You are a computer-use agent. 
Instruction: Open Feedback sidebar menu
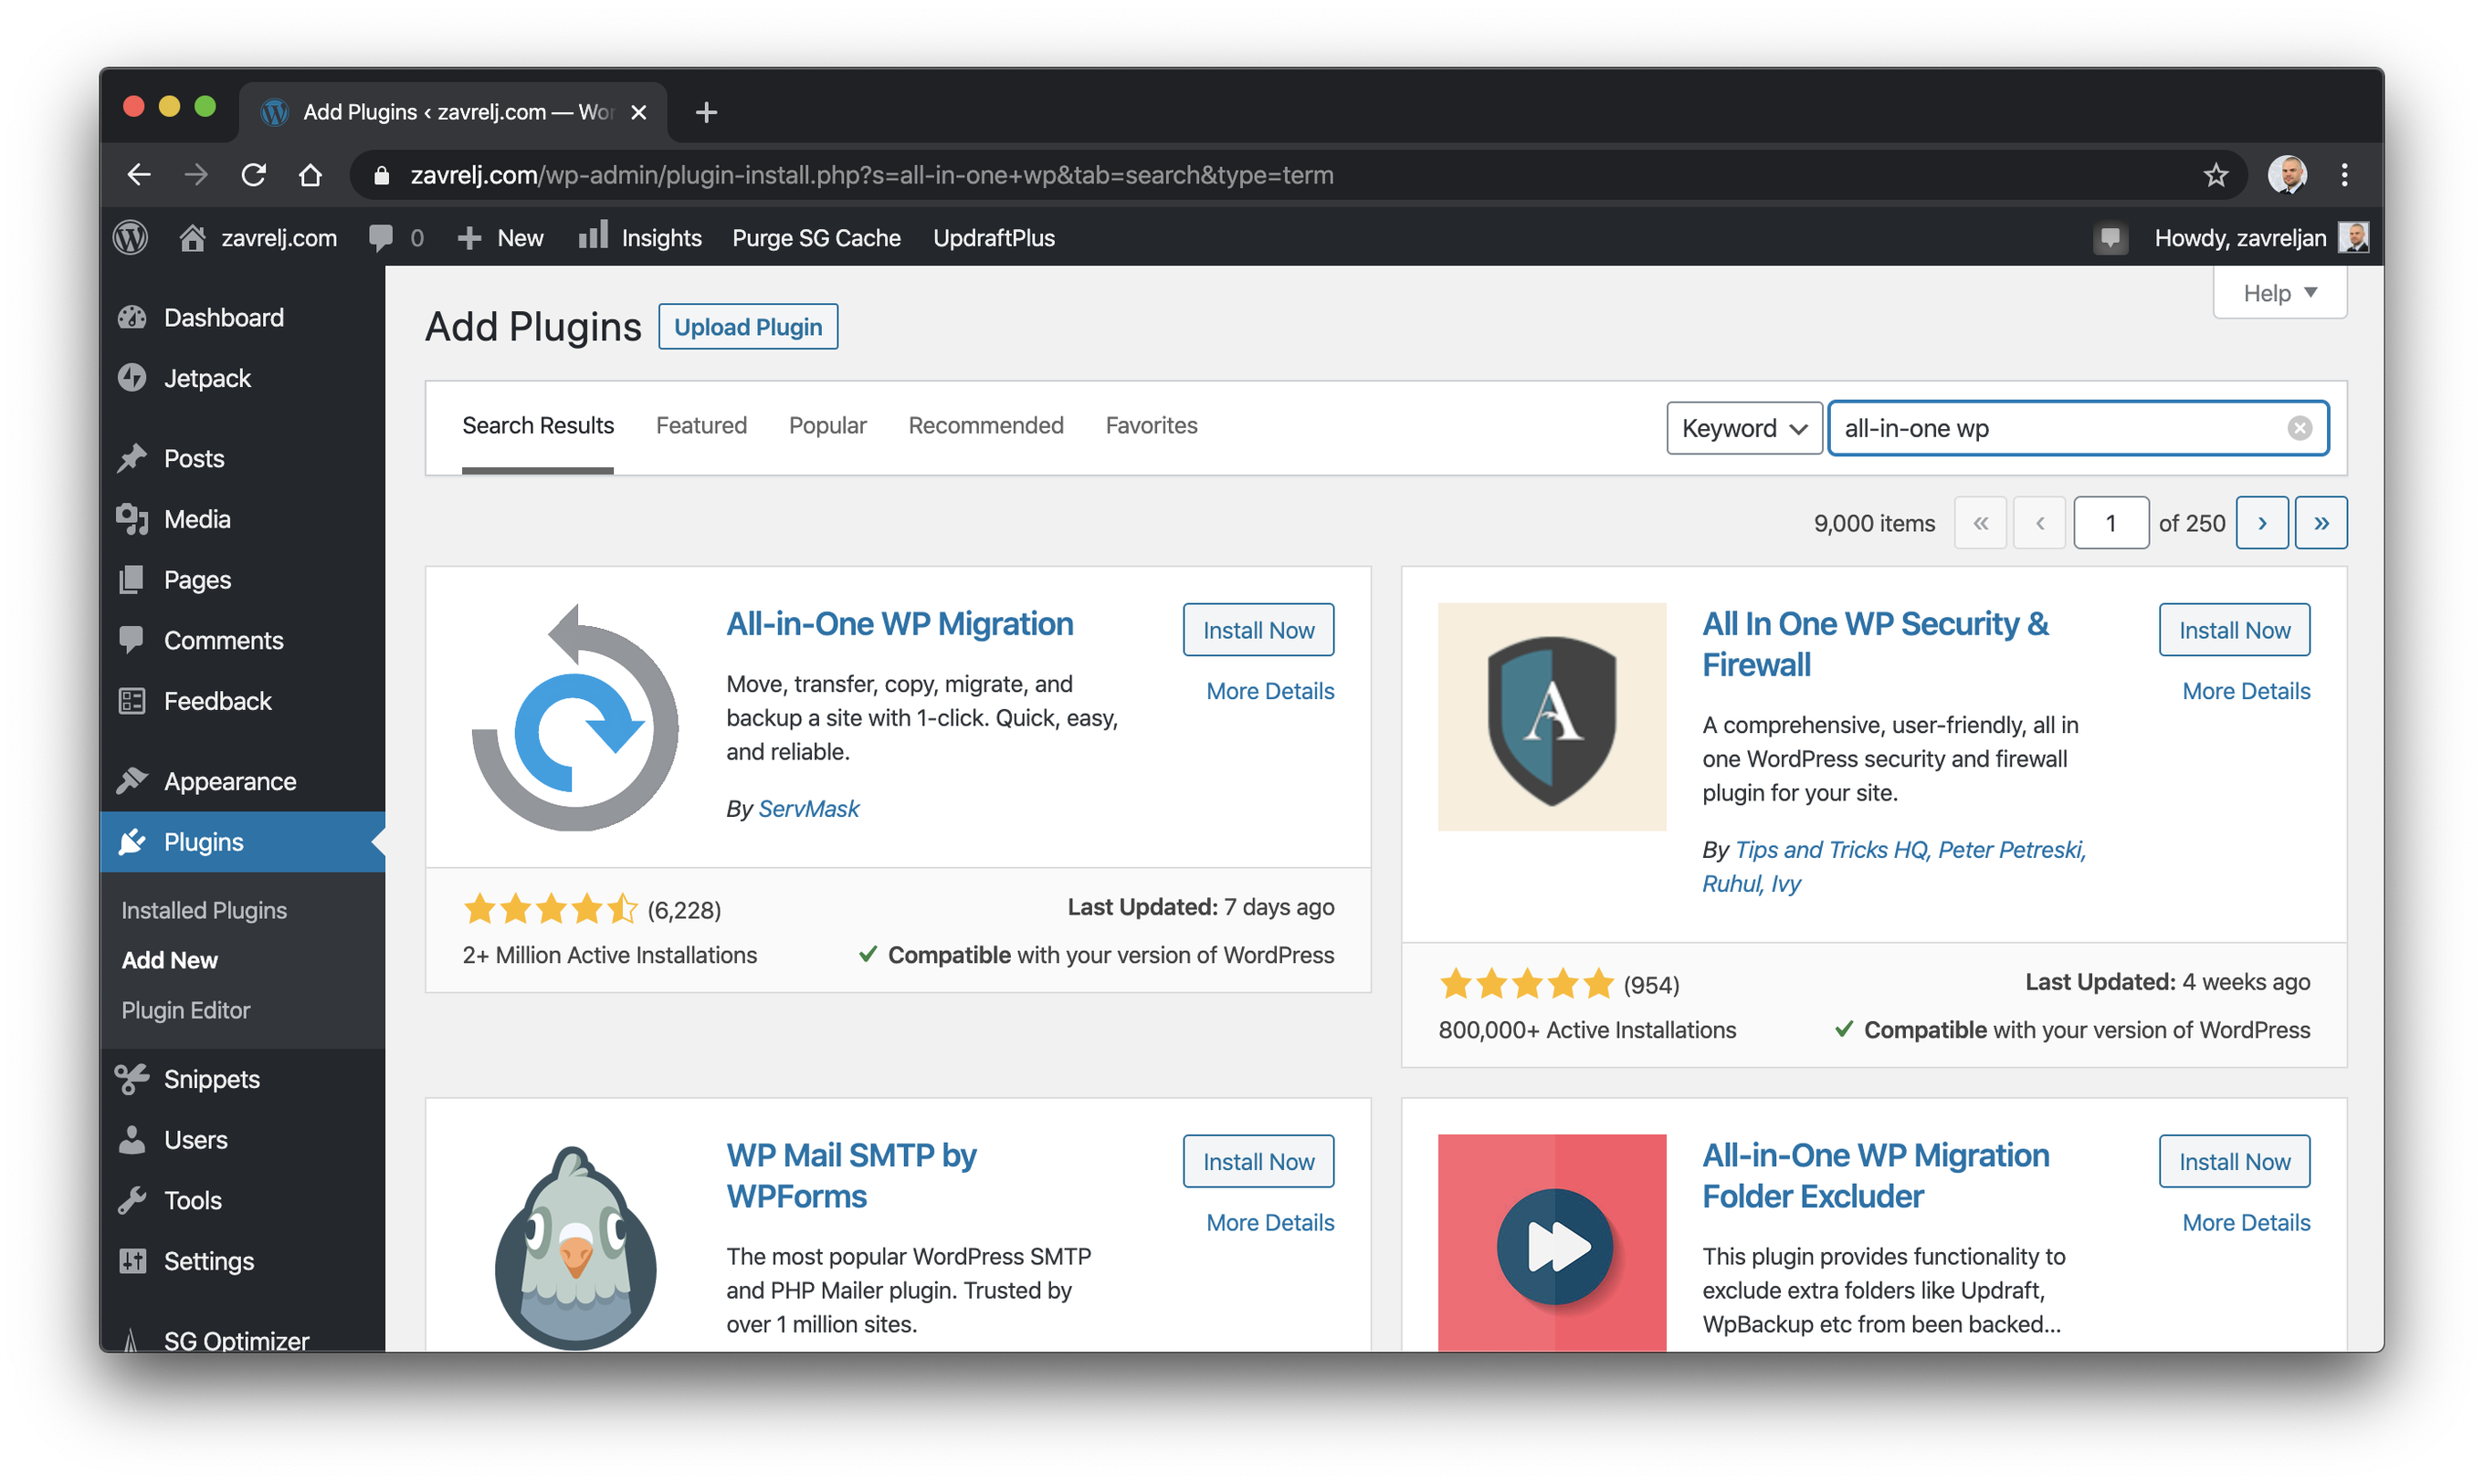(242, 701)
